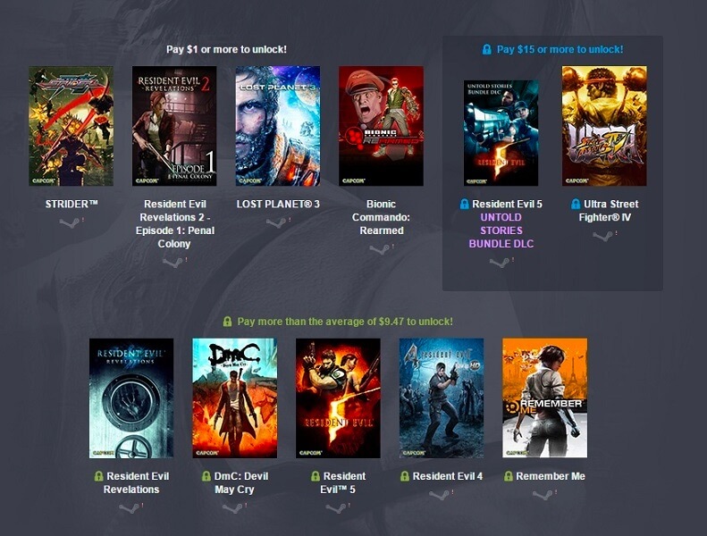Click the 'Pay more than the average of $9.47' heading
707x536 pixels.
[x=345, y=322]
